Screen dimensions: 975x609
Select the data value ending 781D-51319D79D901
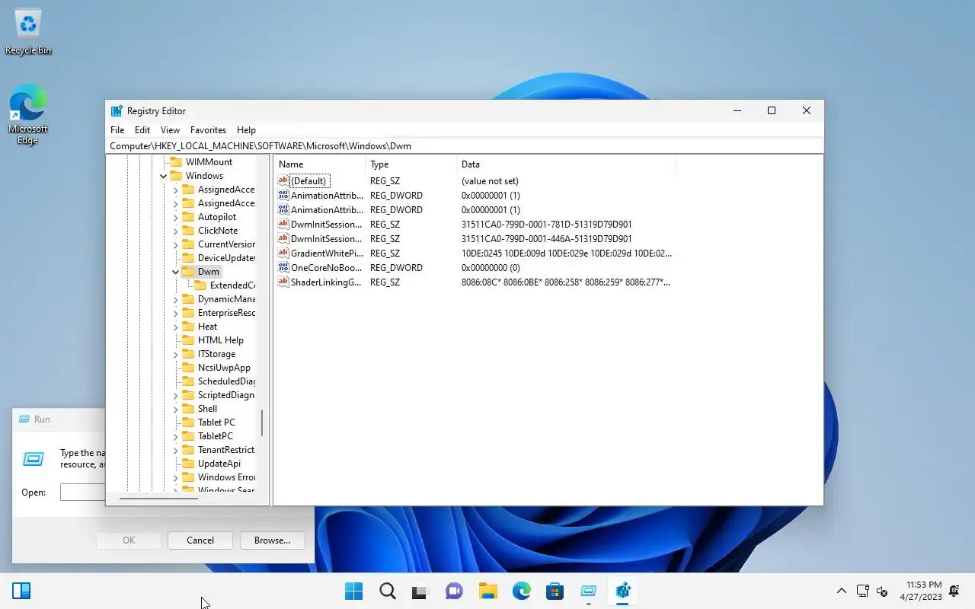point(546,225)
